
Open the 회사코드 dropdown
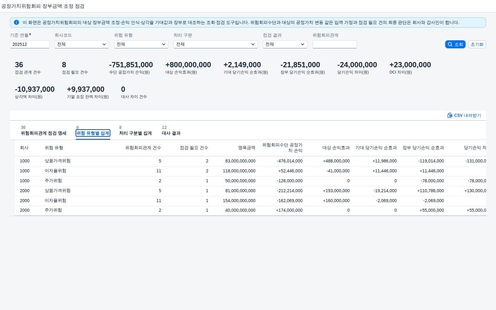(82, 44)
